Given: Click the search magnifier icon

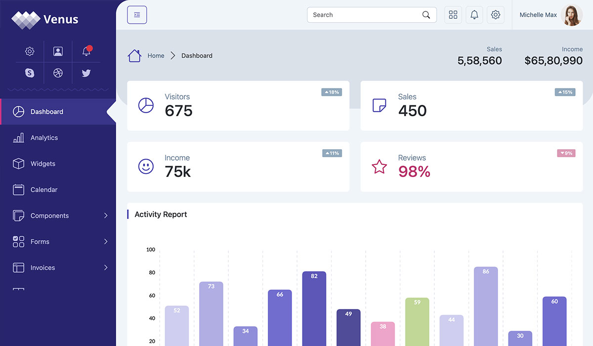Looking at the screenshot, I should pos(426,15).
